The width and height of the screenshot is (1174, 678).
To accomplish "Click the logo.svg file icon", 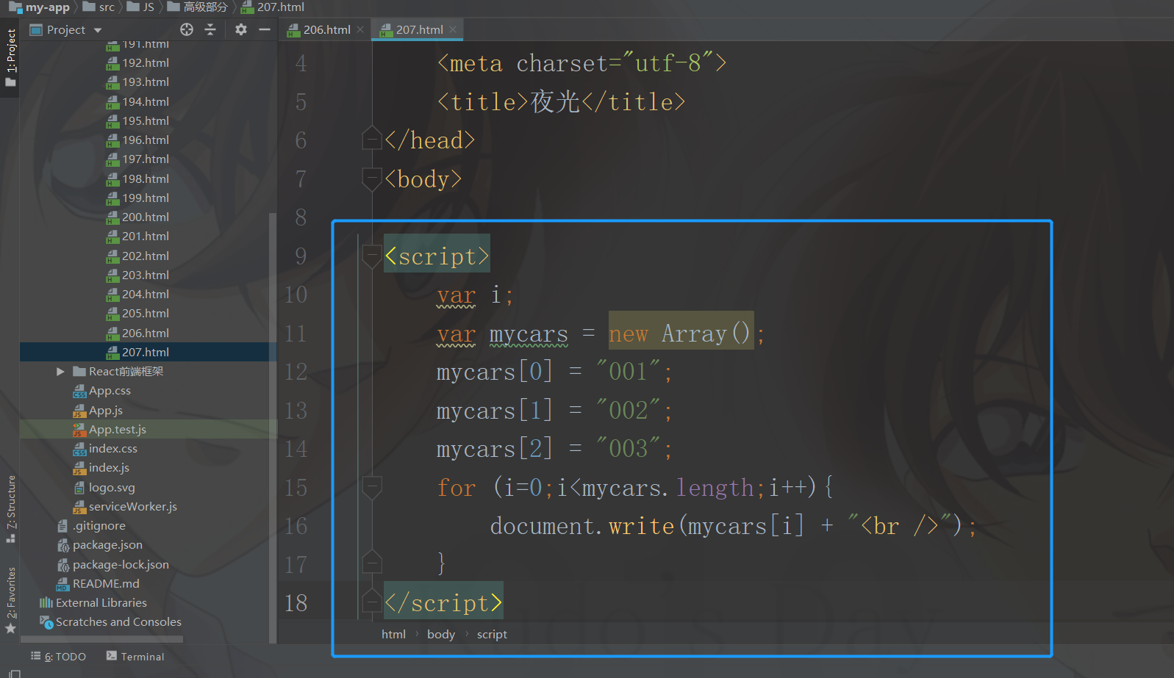I will [x=79, y=488].
